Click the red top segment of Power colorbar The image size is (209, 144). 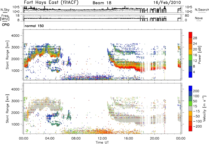190,35
